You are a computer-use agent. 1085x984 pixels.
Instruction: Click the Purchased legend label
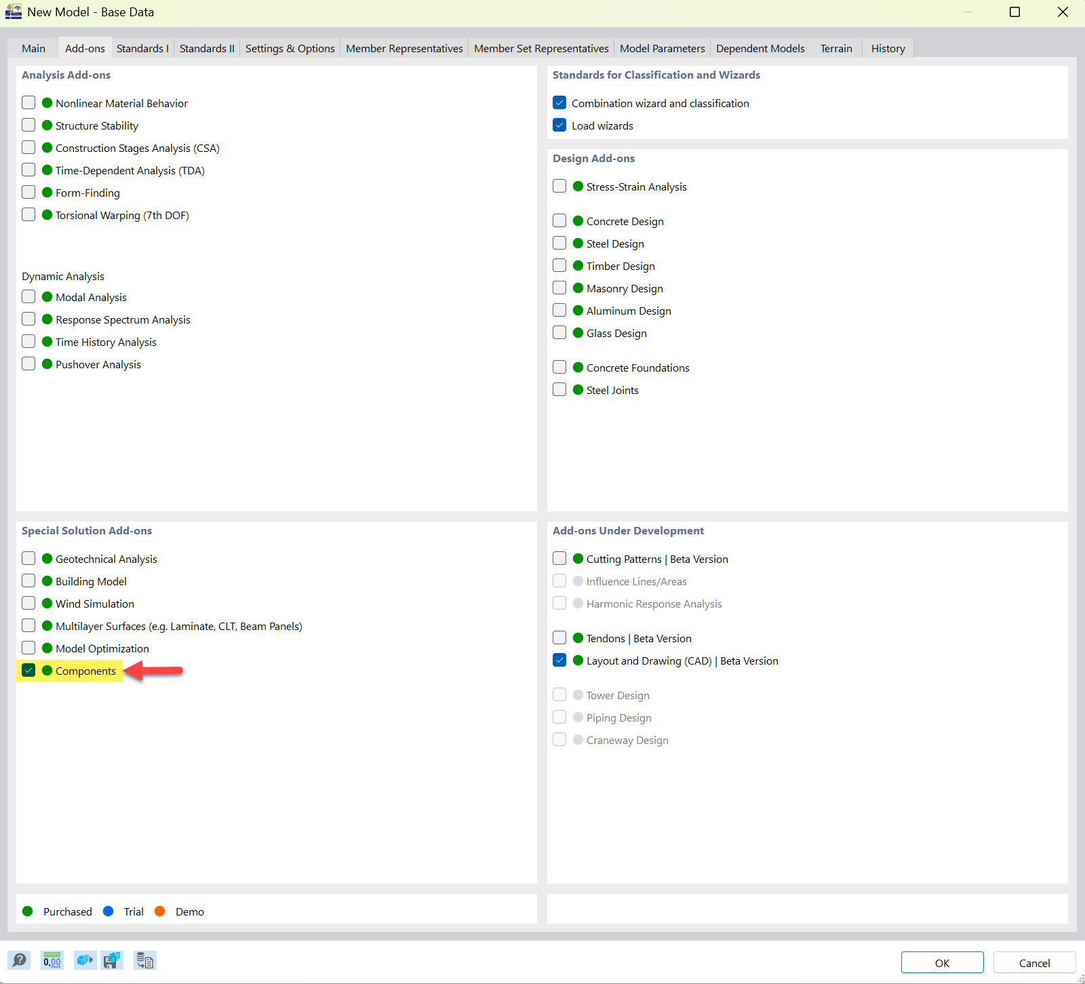pyautogui.click(x=68, y=911)
